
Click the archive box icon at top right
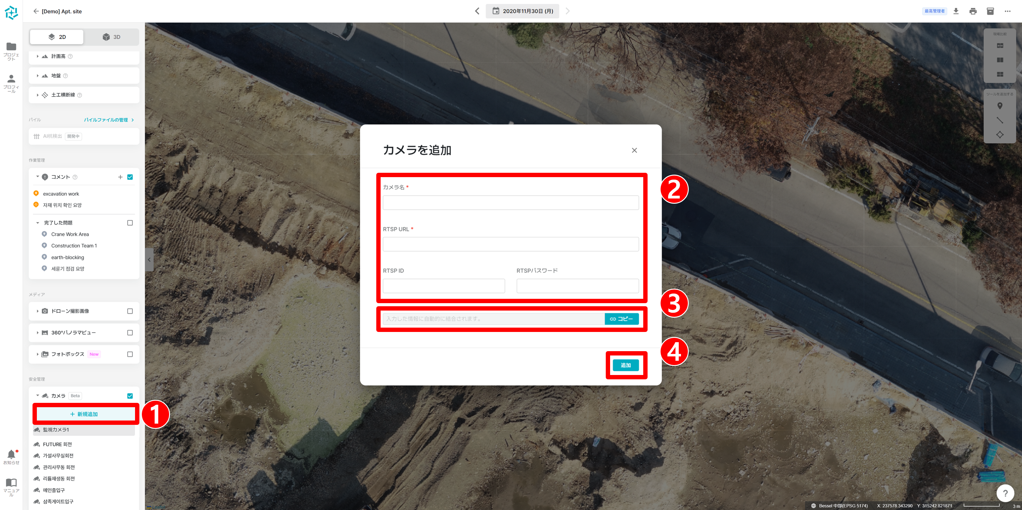pos(990,11)
